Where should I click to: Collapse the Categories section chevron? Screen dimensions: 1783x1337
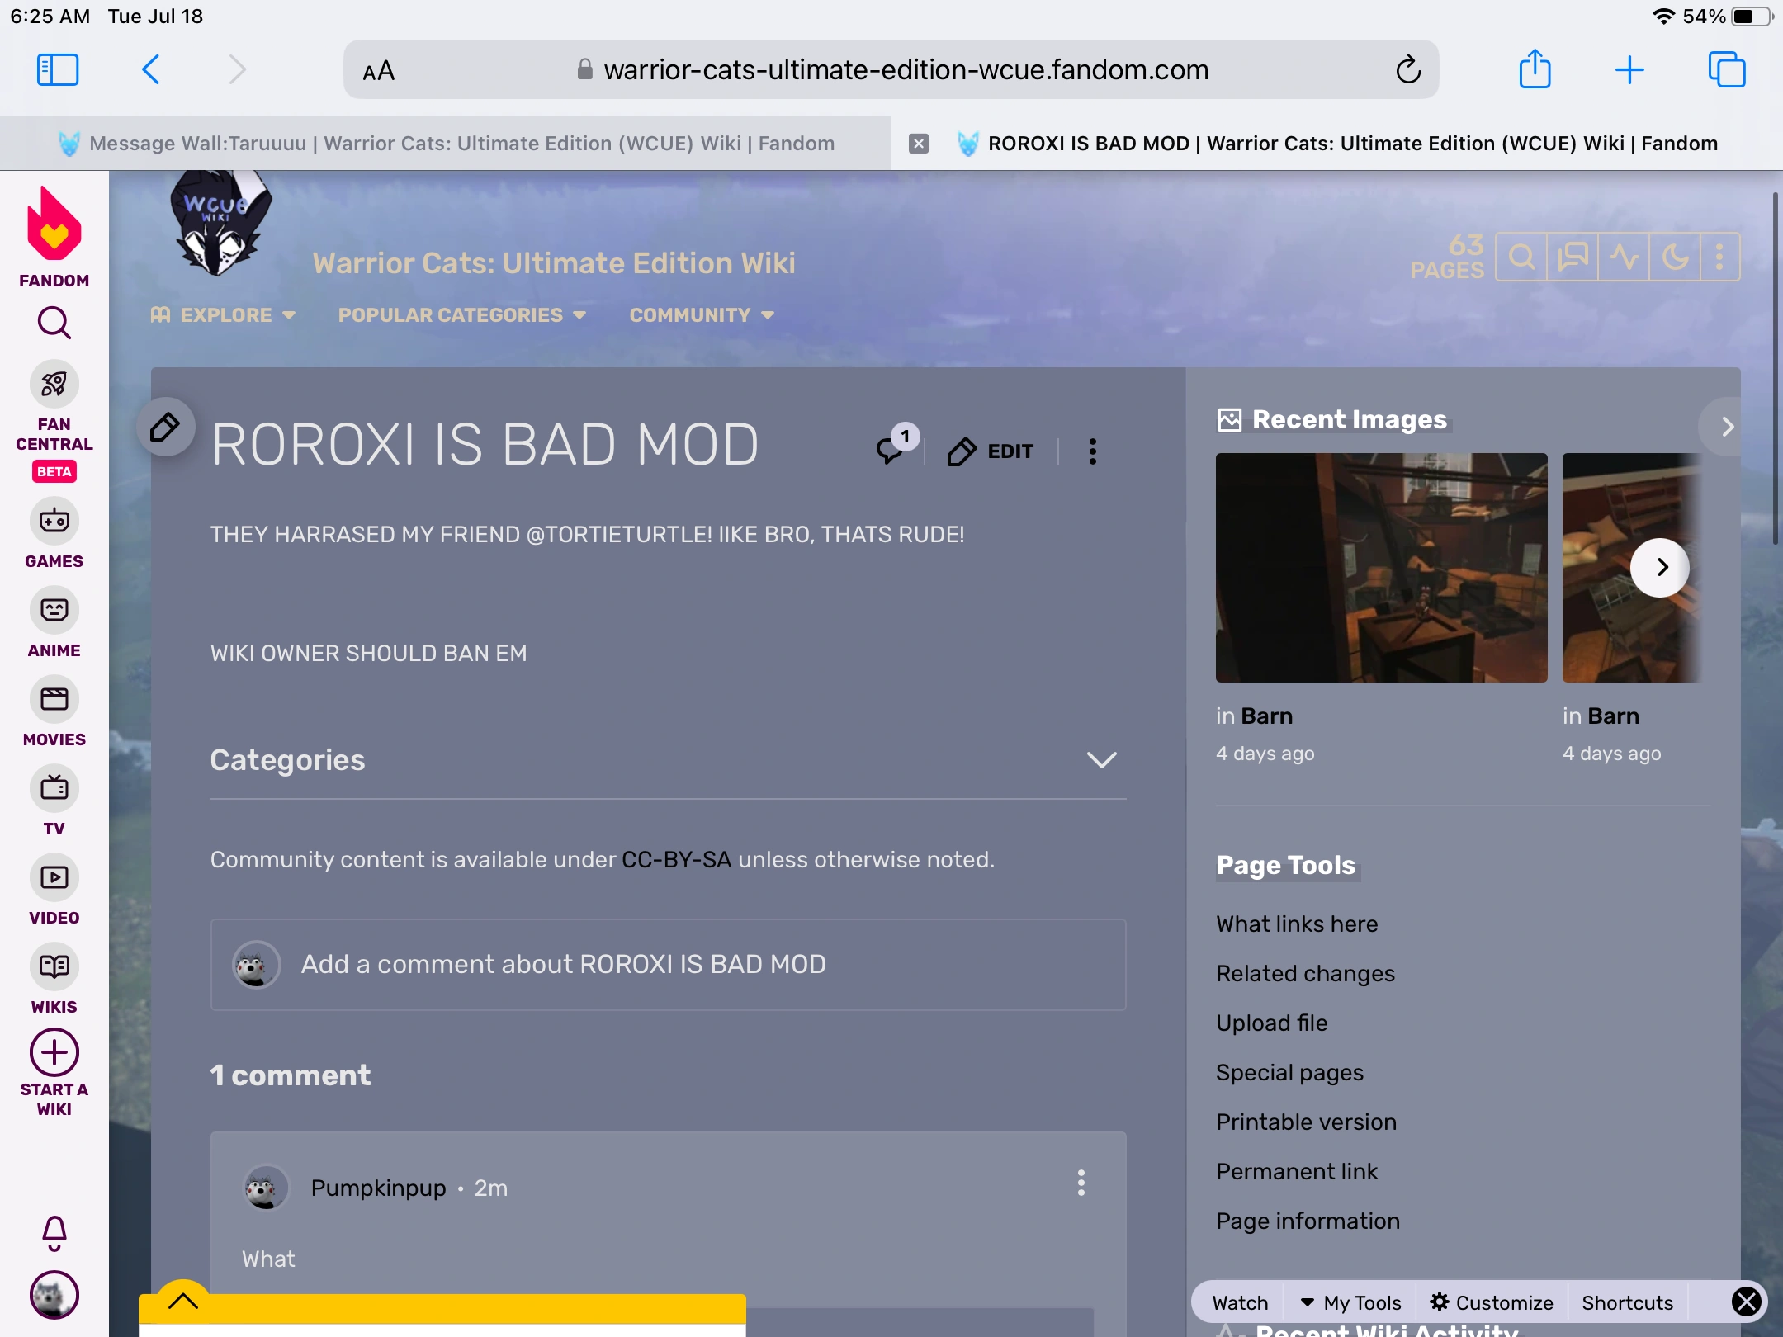(x=1102, y=760)
